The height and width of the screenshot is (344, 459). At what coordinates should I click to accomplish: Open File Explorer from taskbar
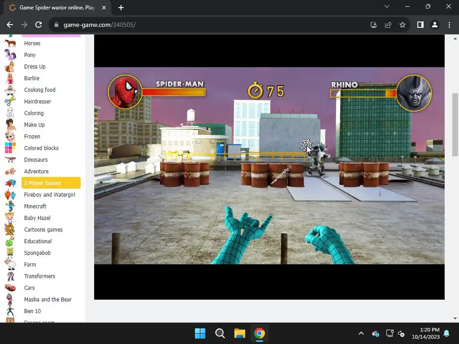point(239,333)
